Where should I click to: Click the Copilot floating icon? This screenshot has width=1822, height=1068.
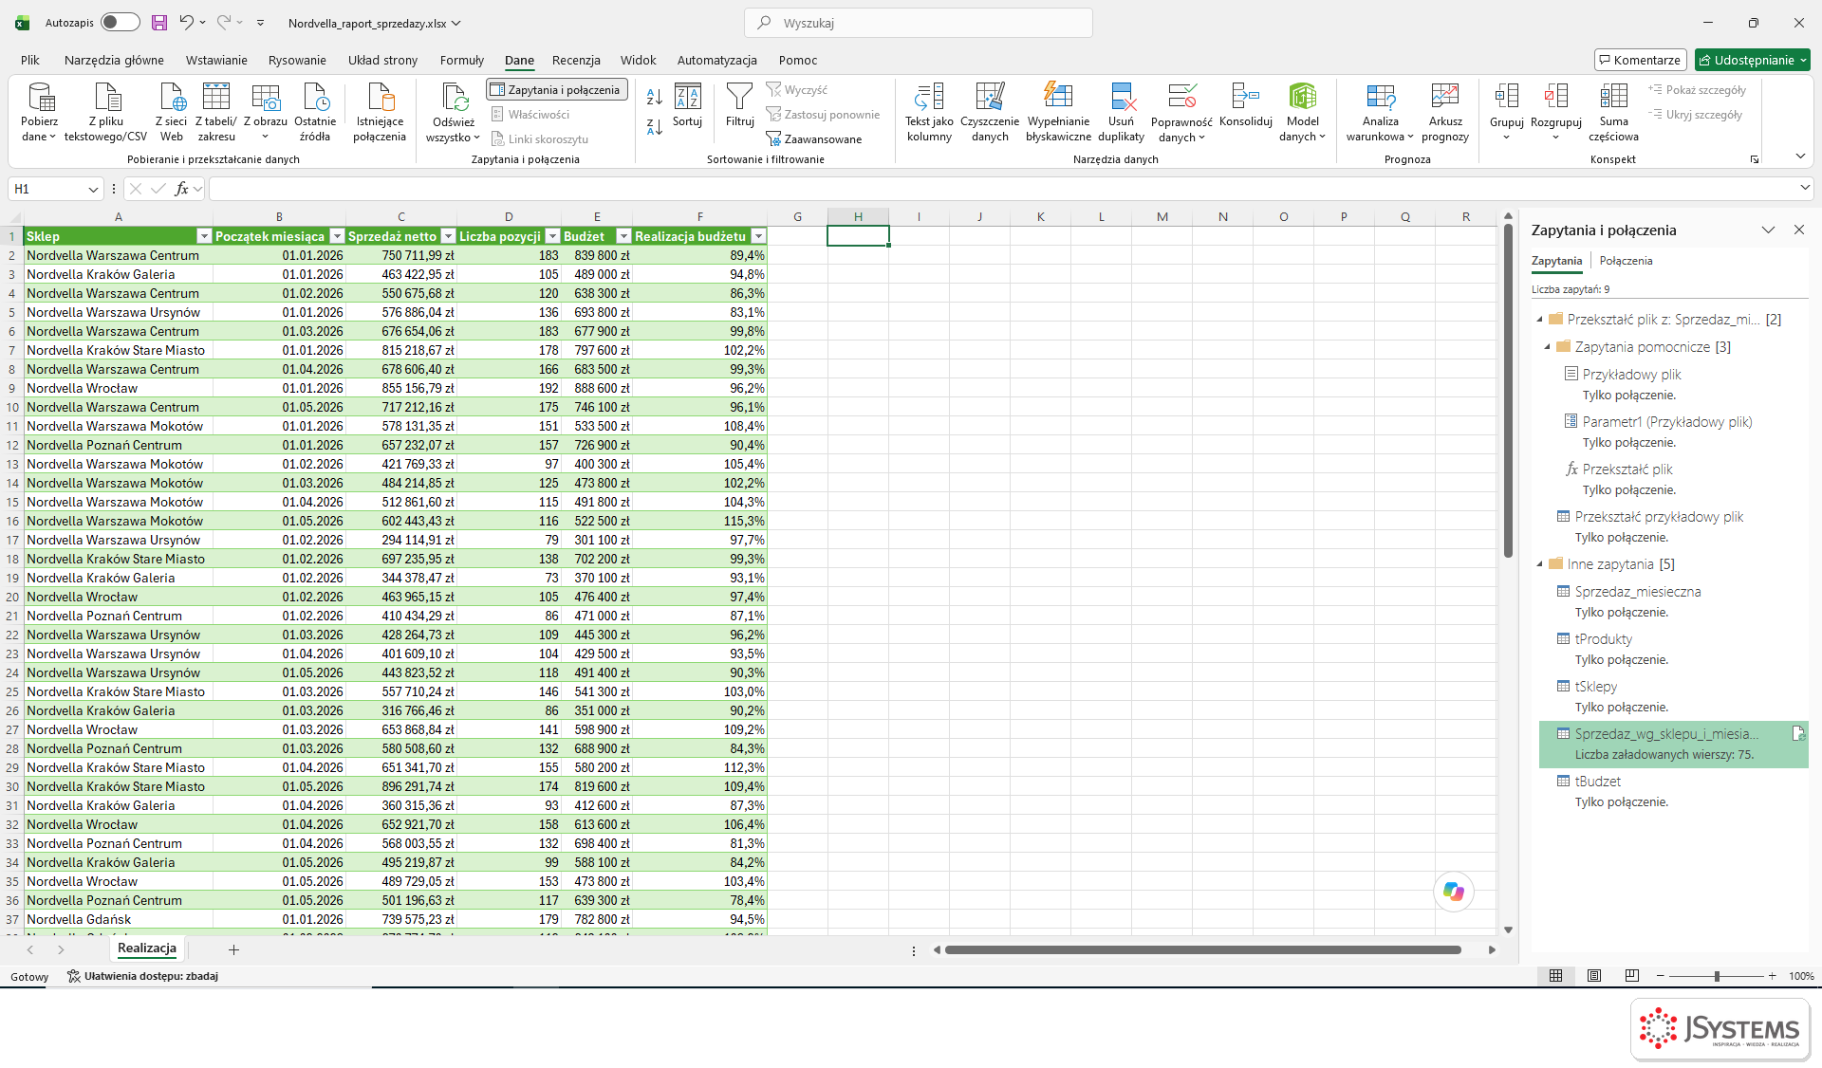tap(1453, 892)
